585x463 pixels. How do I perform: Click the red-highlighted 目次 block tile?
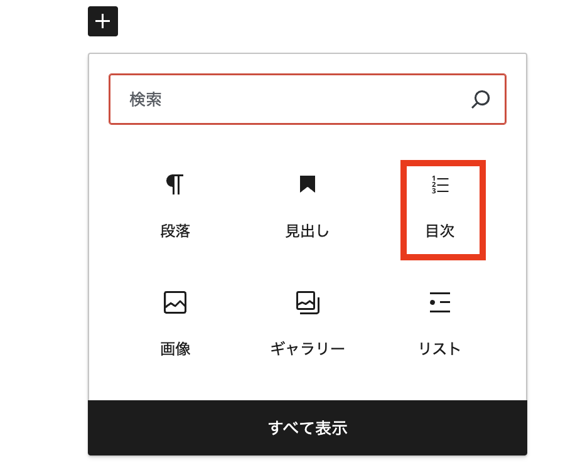click(443, 210)
